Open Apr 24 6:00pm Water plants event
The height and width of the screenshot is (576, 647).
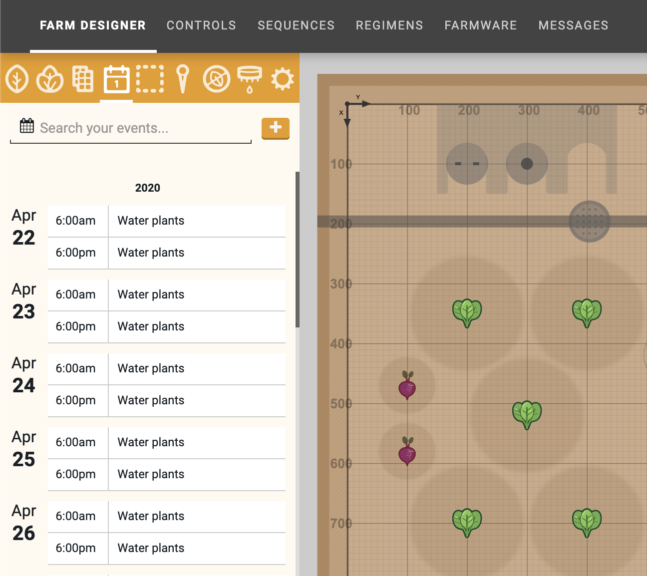[x=167, y=400]
